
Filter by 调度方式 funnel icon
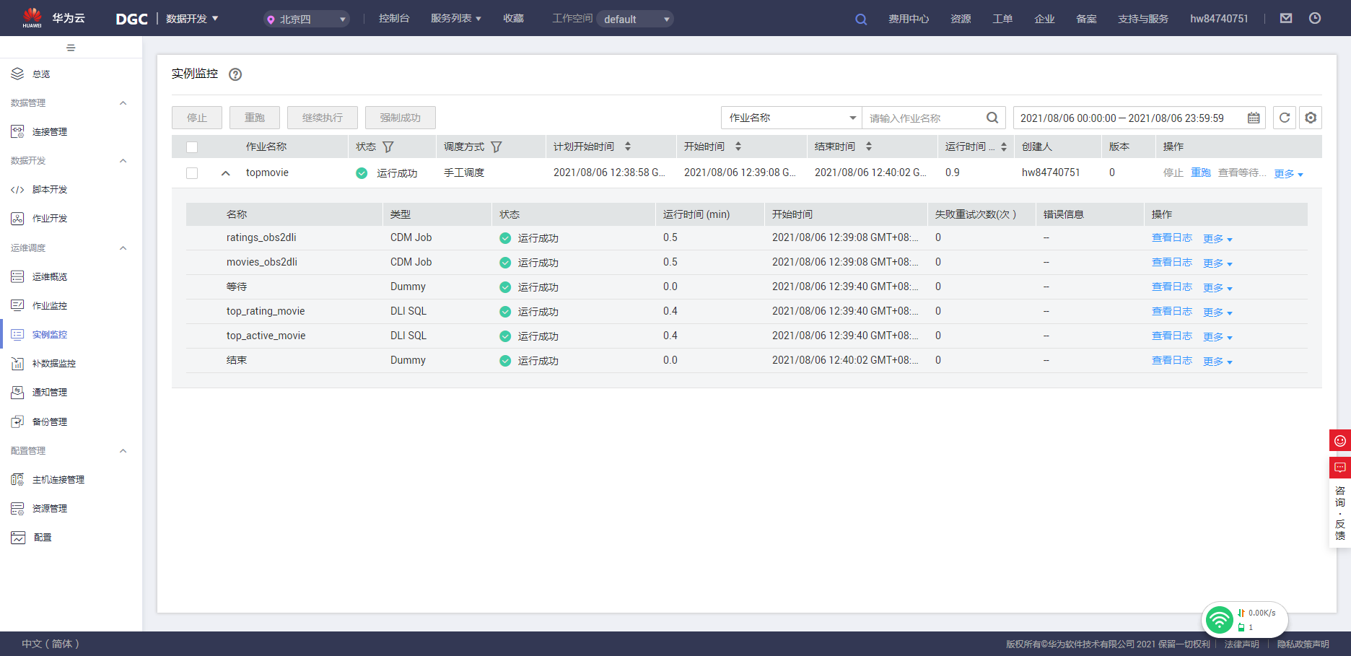tap(497, 146)
